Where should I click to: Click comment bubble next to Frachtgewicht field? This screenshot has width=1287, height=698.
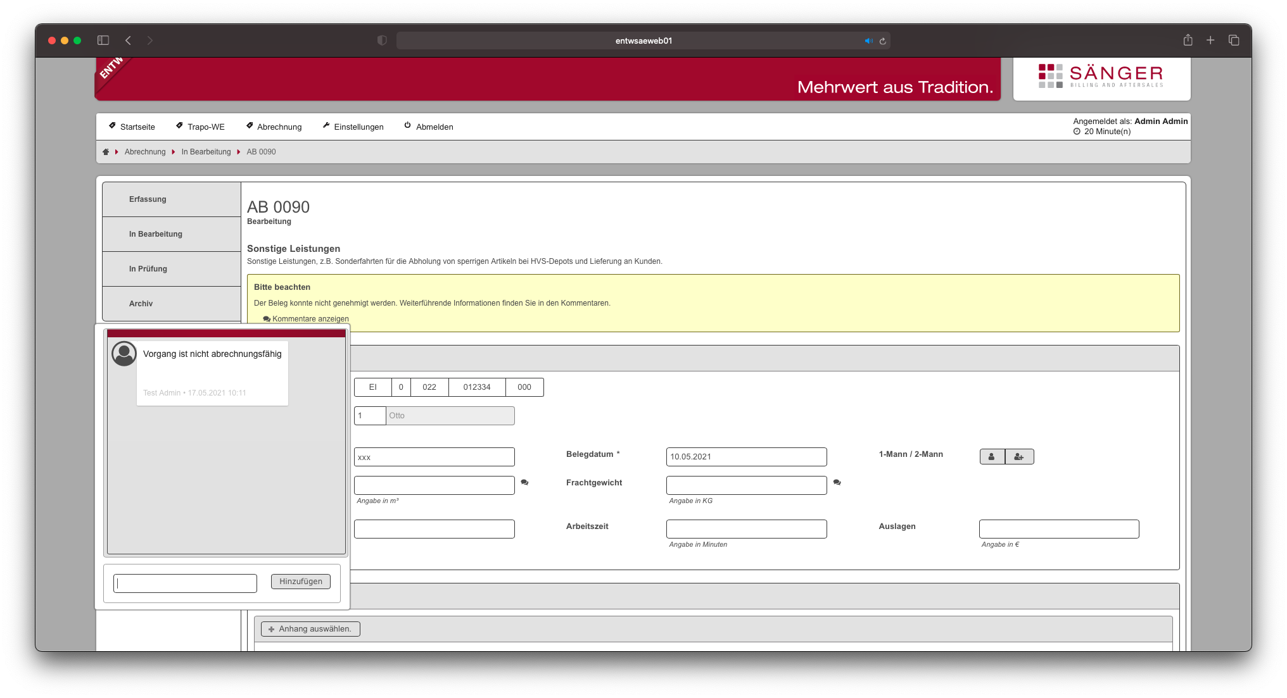(x=837, y=482)
